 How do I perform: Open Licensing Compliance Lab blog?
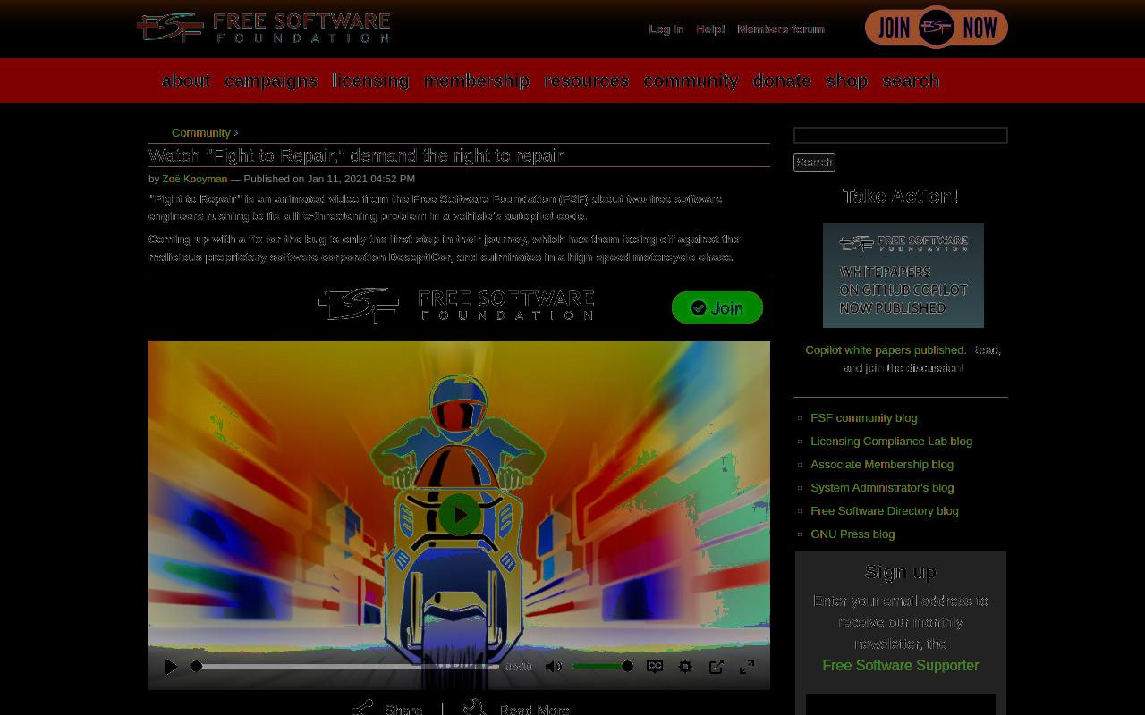(x=891, y=441)
